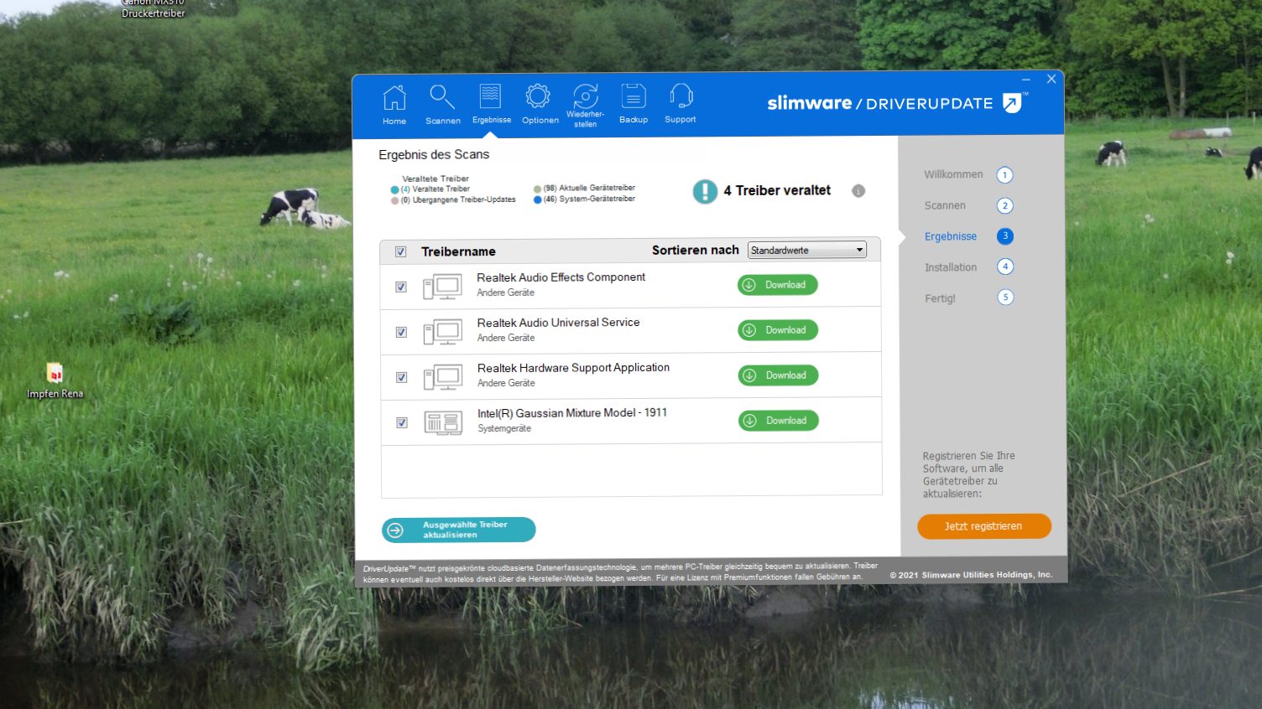Uncheck Realtek Audio Effects Component checkbox
This screenshot has width=1262, height=709.
pos(401,287)
